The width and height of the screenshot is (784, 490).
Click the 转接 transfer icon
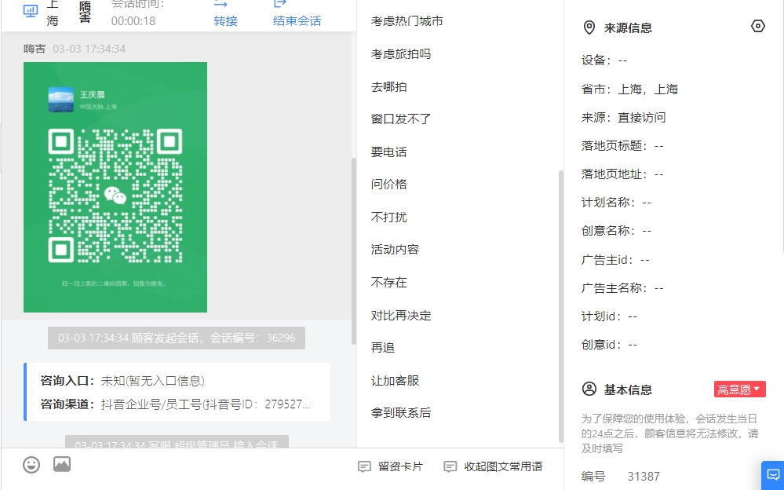[x=221, y=4]
